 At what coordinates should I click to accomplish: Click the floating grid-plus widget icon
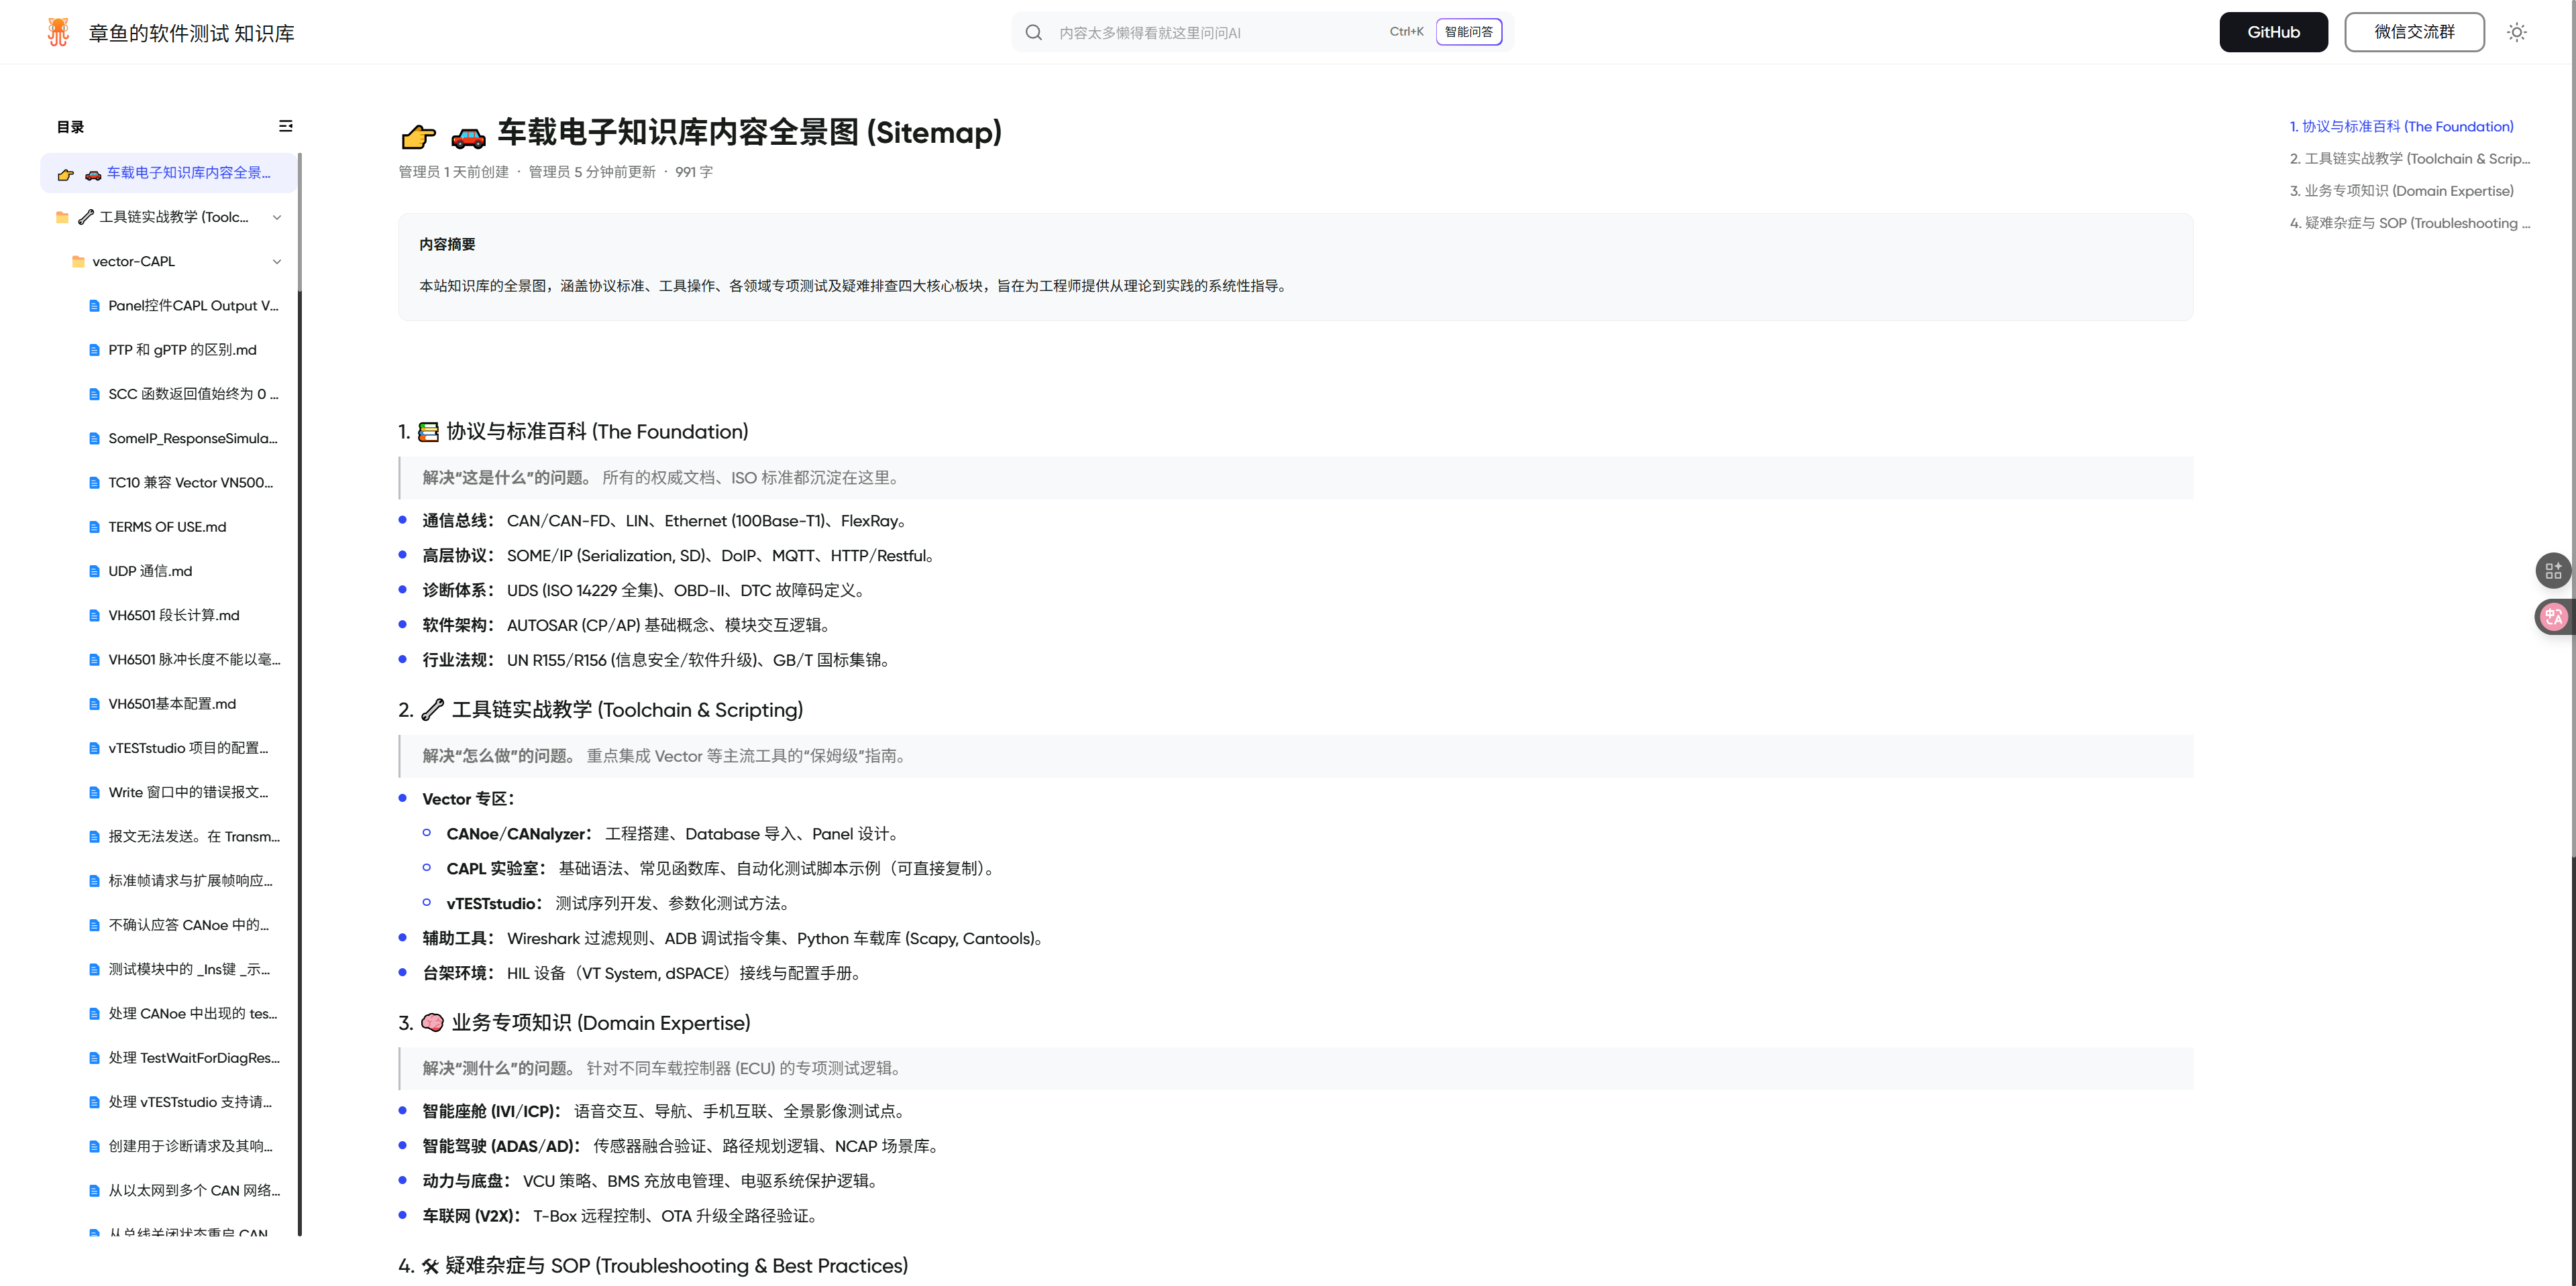point(2553,571)
